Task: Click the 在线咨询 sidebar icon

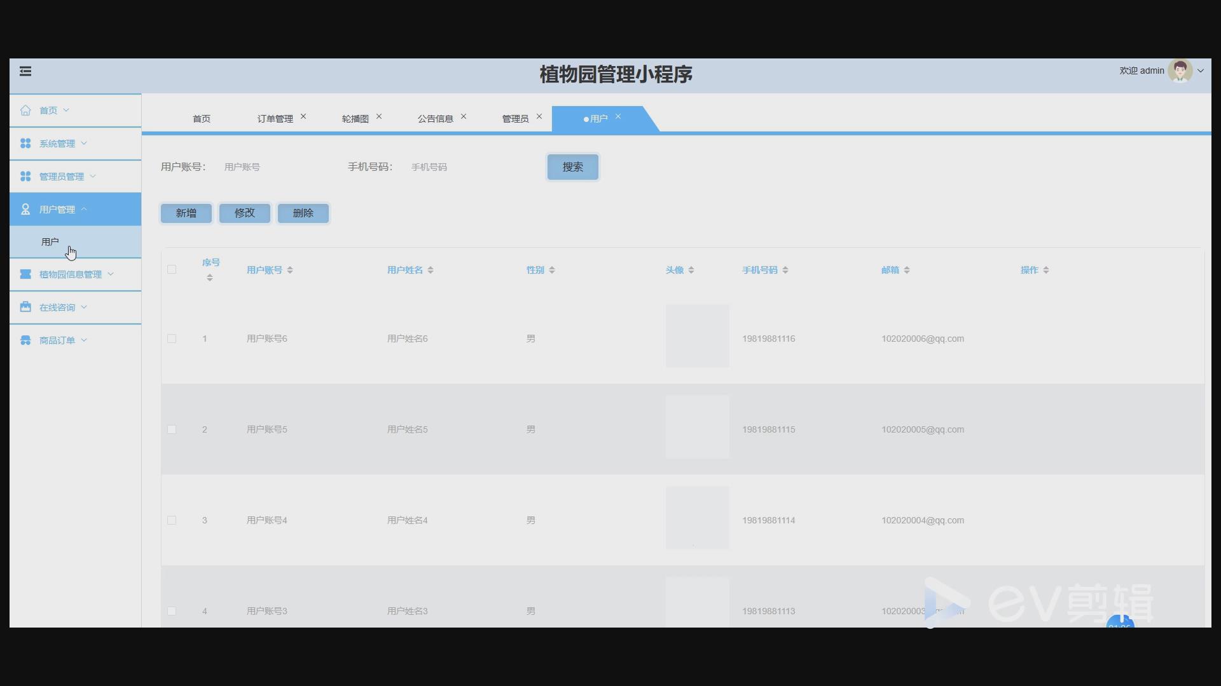Action: [x=25, y=307]
